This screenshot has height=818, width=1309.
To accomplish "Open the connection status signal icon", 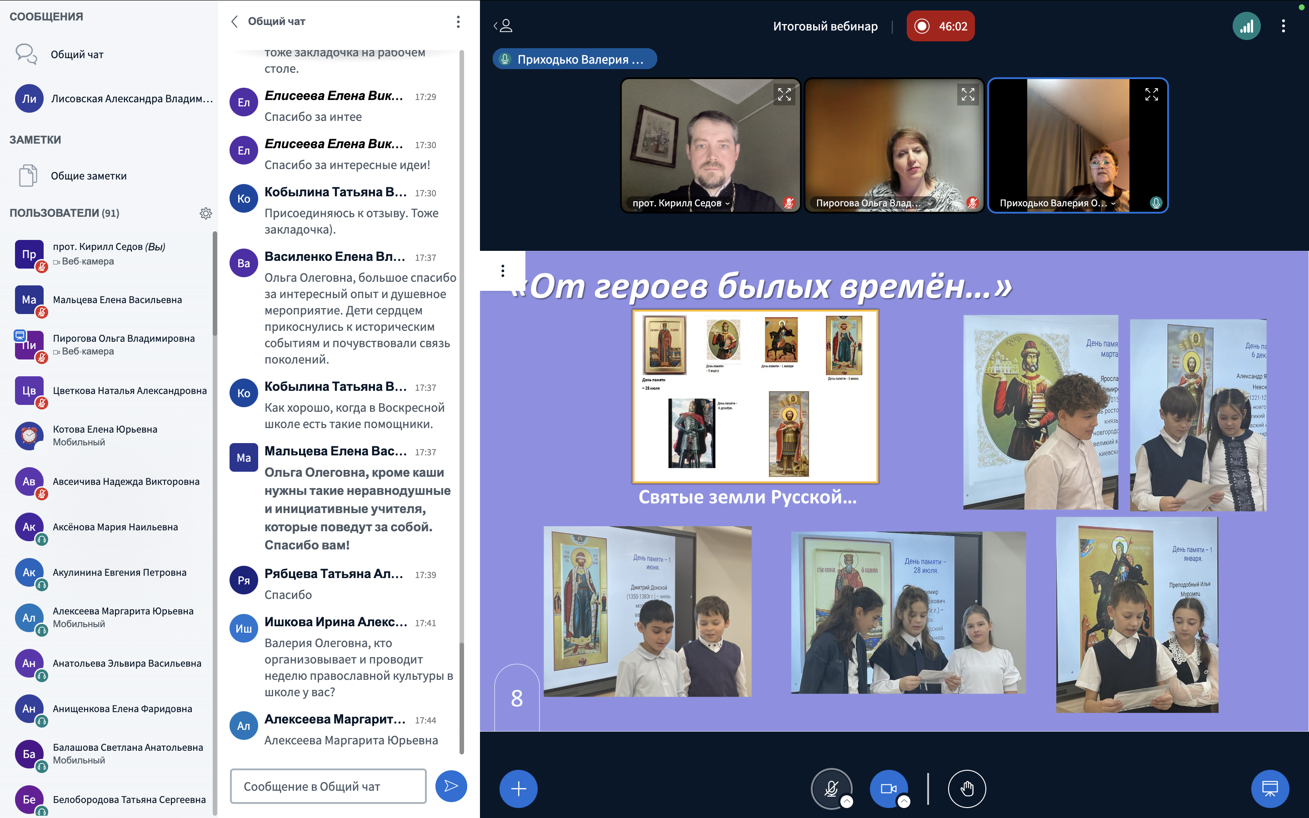I will coord(1246,26).
